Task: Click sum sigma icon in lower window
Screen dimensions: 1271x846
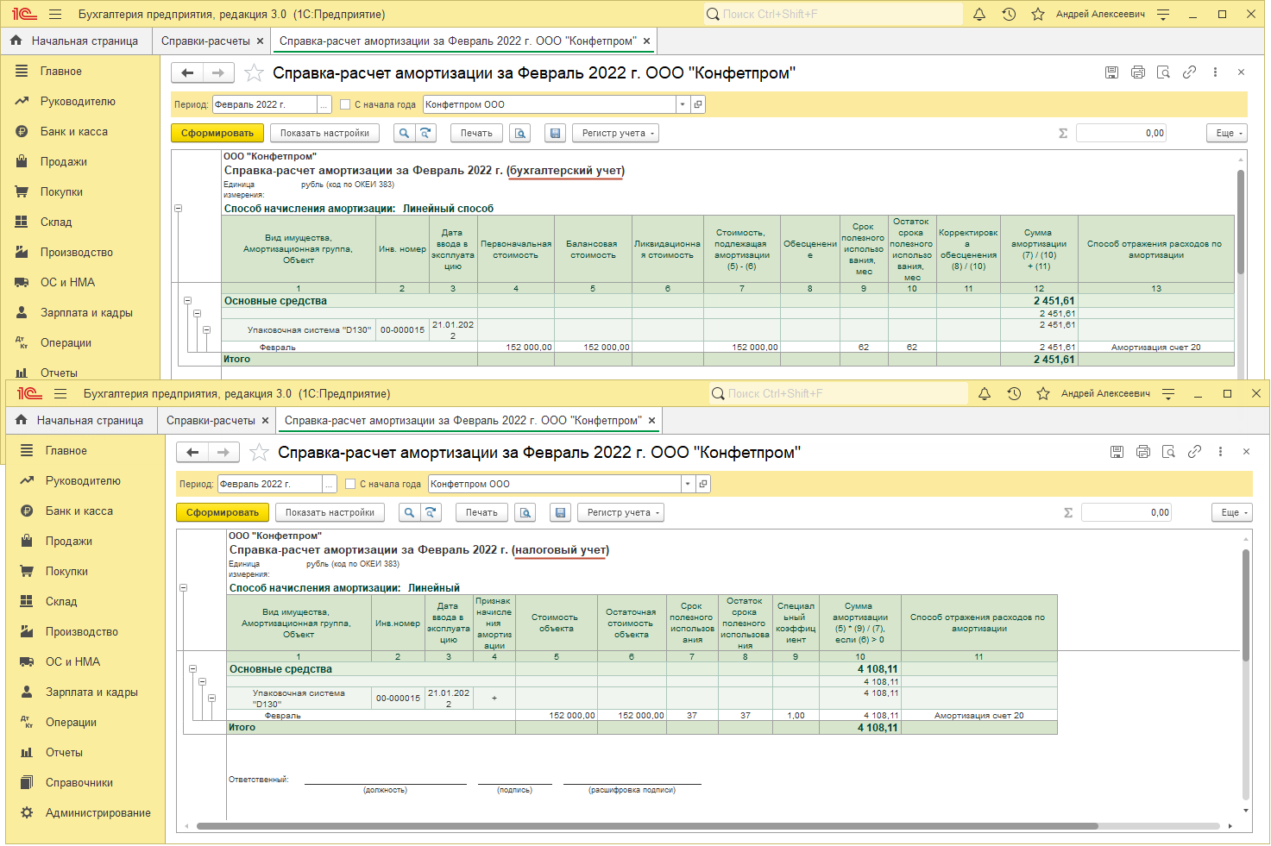Action: 1068,512
